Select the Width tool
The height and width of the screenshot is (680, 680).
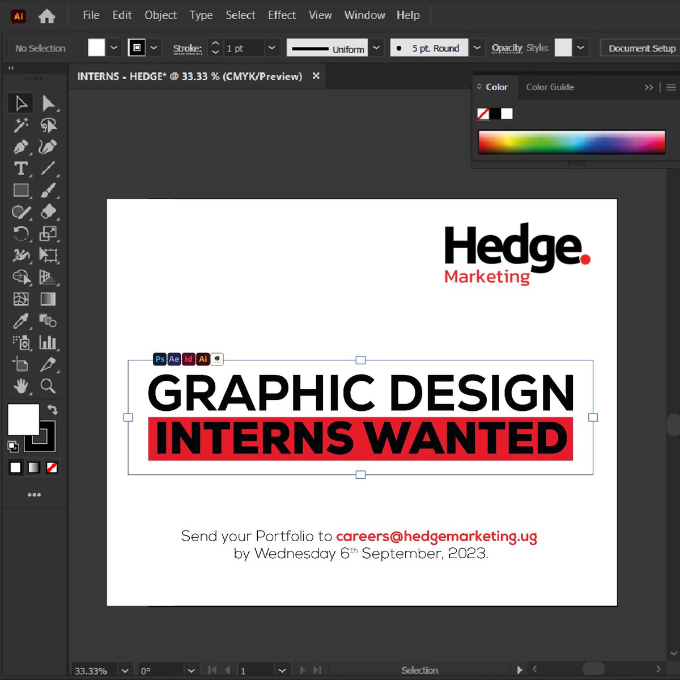(x=21, y=255)
